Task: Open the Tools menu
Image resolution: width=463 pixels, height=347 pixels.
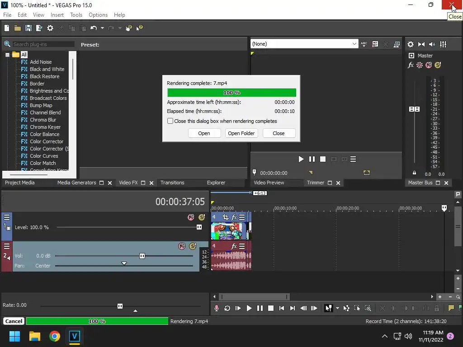Action: click(76, 15)
